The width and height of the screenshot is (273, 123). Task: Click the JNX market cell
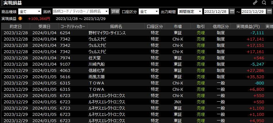tap(178, 102)
